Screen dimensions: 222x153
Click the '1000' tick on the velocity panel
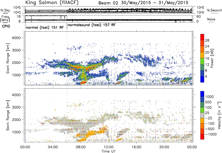pyautogui.click(x=16, y=132)
